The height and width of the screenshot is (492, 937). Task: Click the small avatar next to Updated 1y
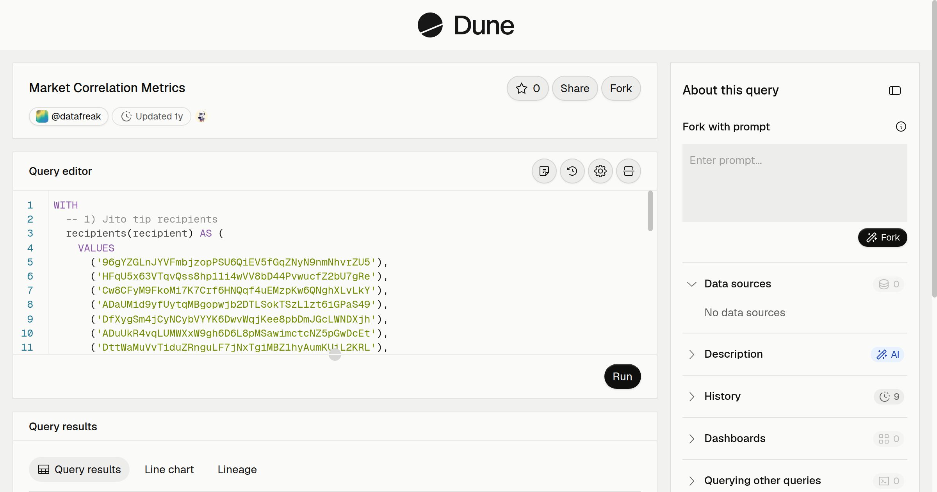coord(201,116)
